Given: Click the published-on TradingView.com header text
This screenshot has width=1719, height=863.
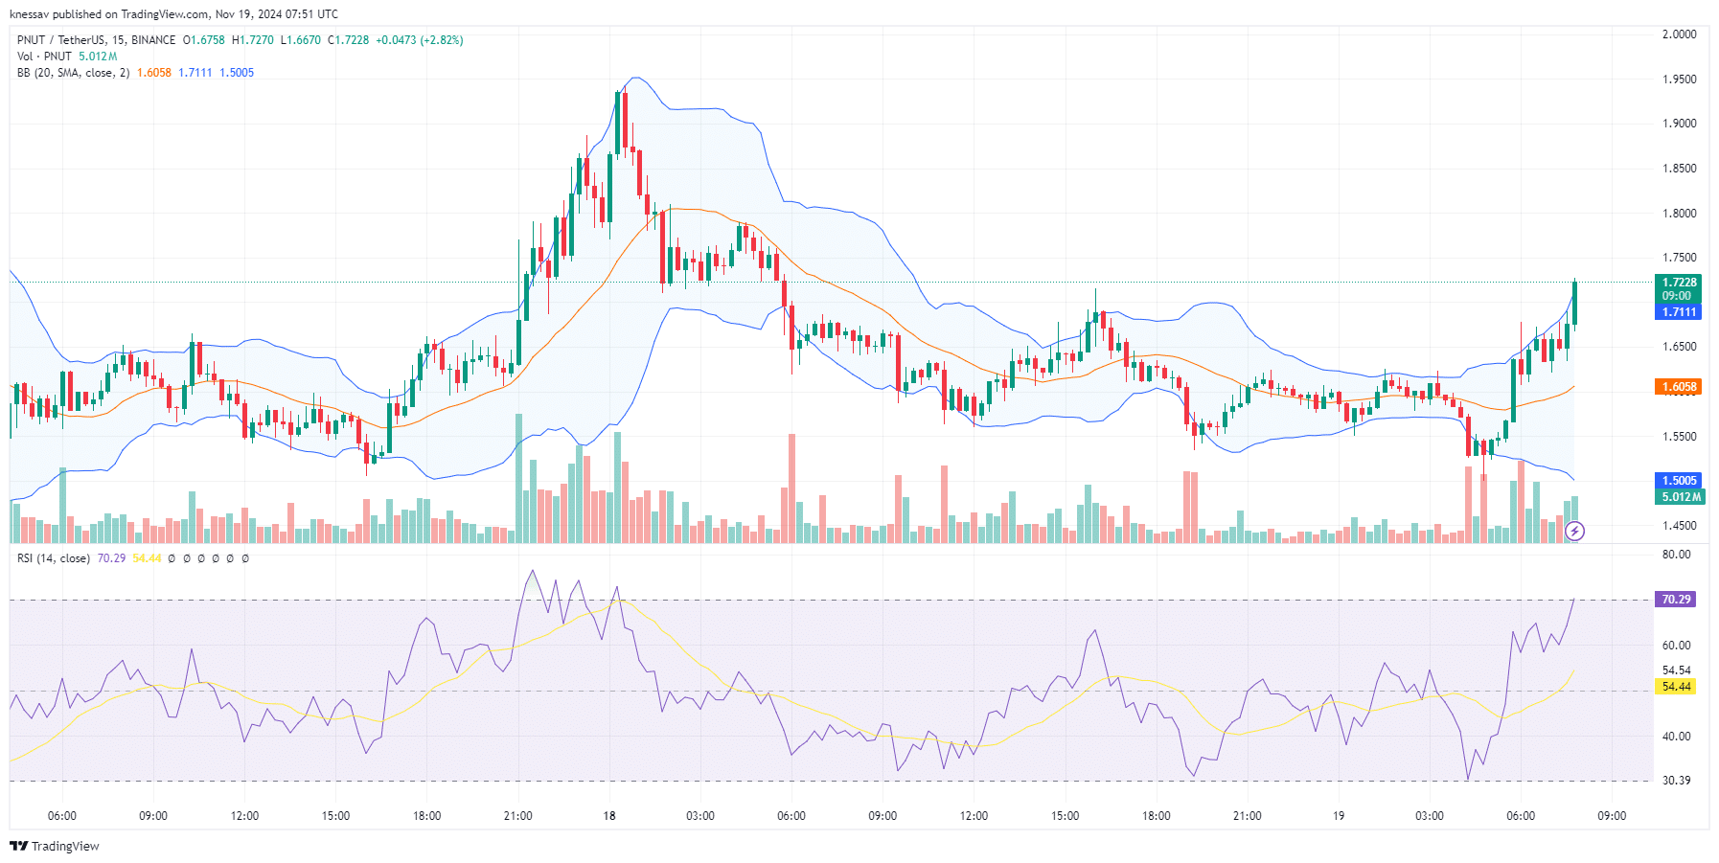Looking at the screenshot, I should tap(173, 14).
